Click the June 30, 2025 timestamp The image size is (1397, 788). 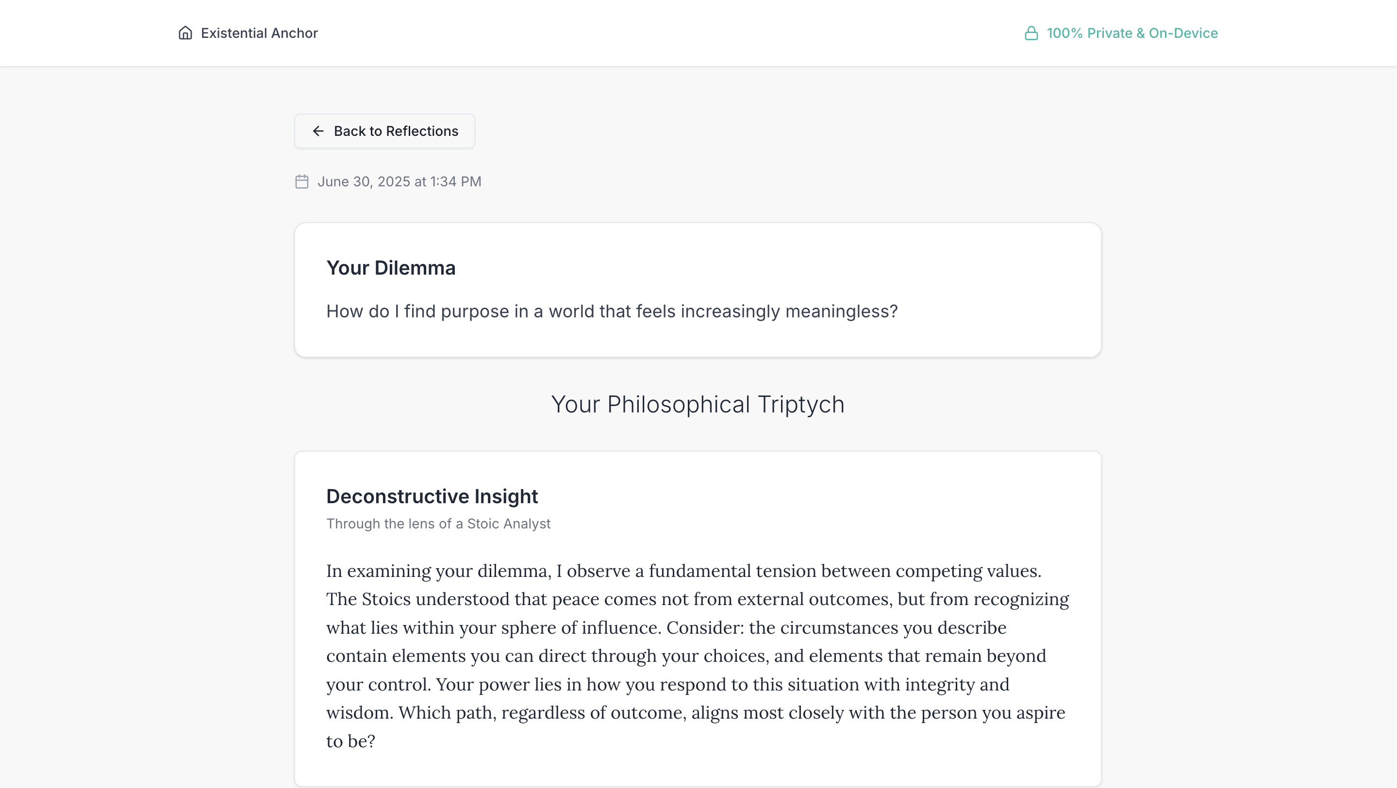pyautogui.click(x=399, y=181)
